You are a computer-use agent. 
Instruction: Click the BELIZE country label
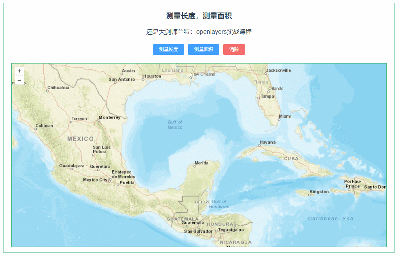click(203, 202)
